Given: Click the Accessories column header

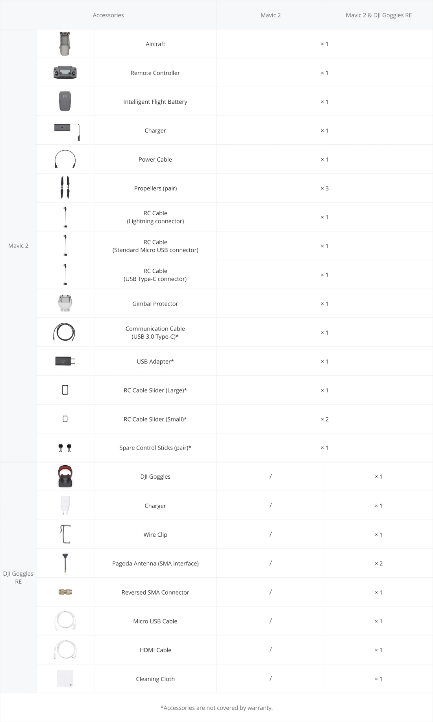Looking at the screenshot, I should [108, 15].
